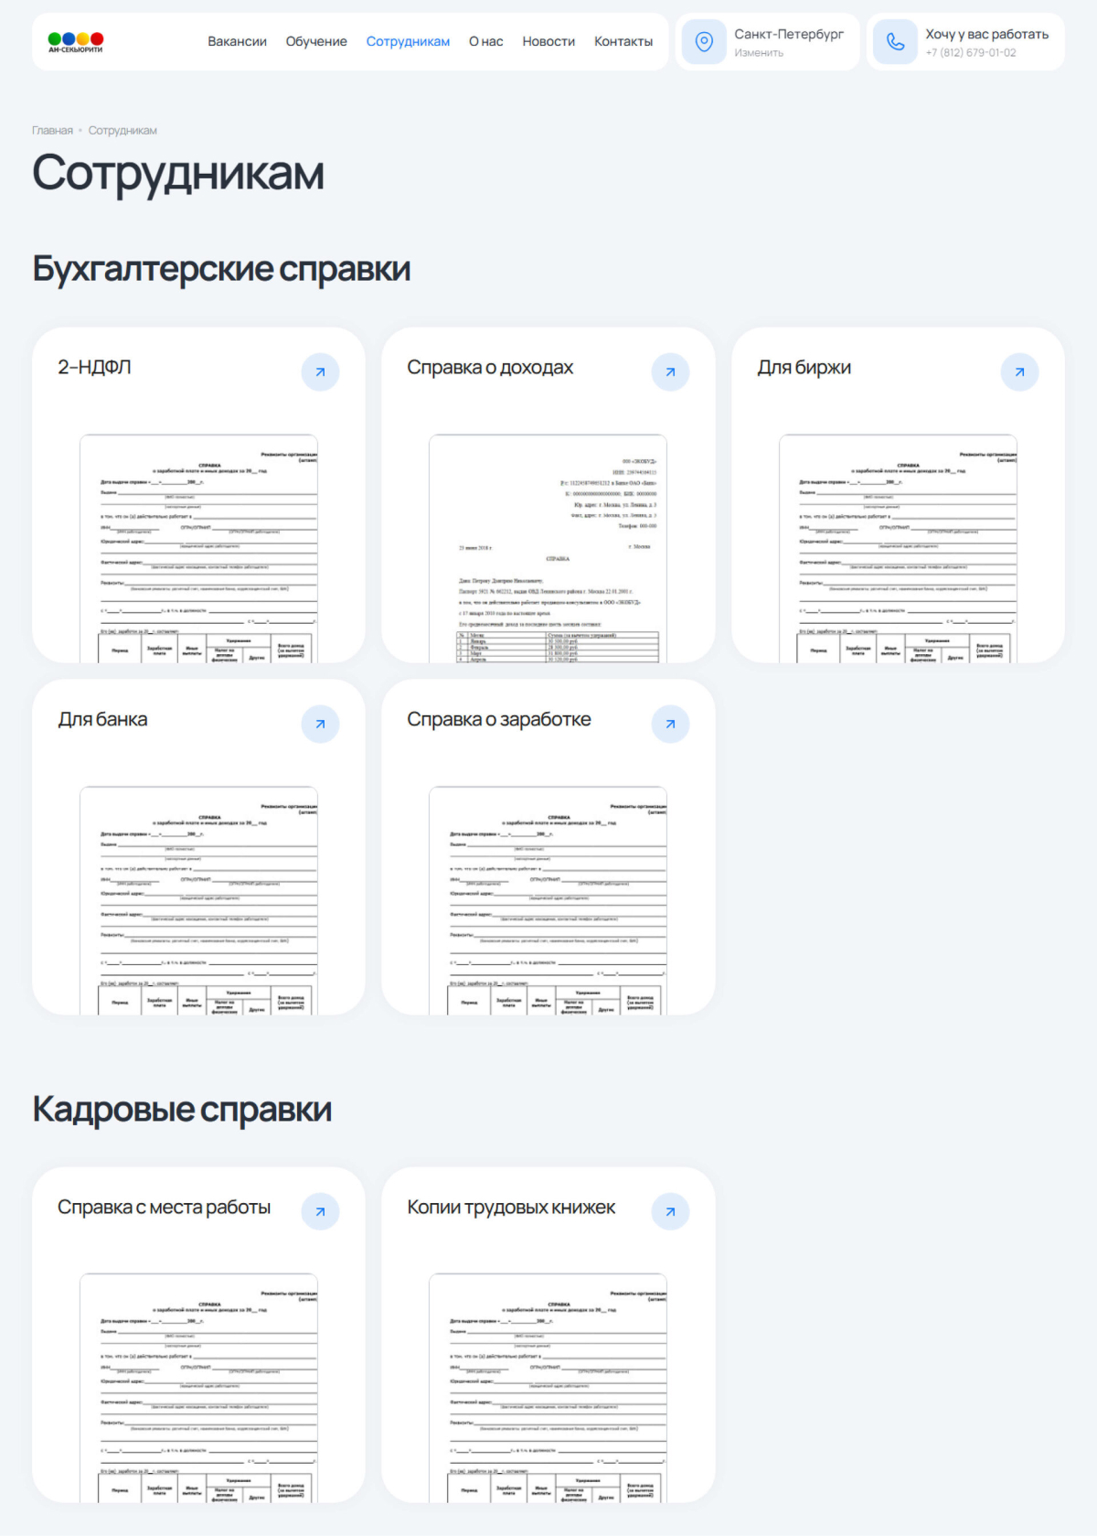Image resolution: width=1097 pixels, height=1536 pixels.
Task: Click the Бухгалтерские справки heading
Action: tap(221, 269)
